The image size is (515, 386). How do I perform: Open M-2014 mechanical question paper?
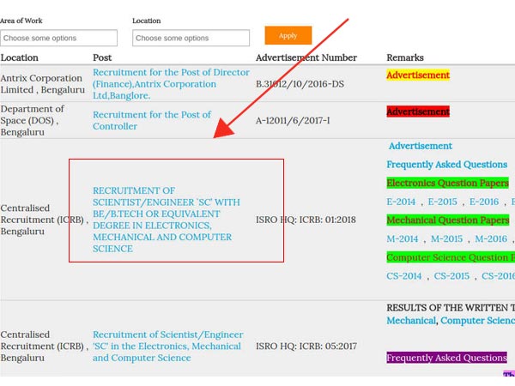click(403, 238)
